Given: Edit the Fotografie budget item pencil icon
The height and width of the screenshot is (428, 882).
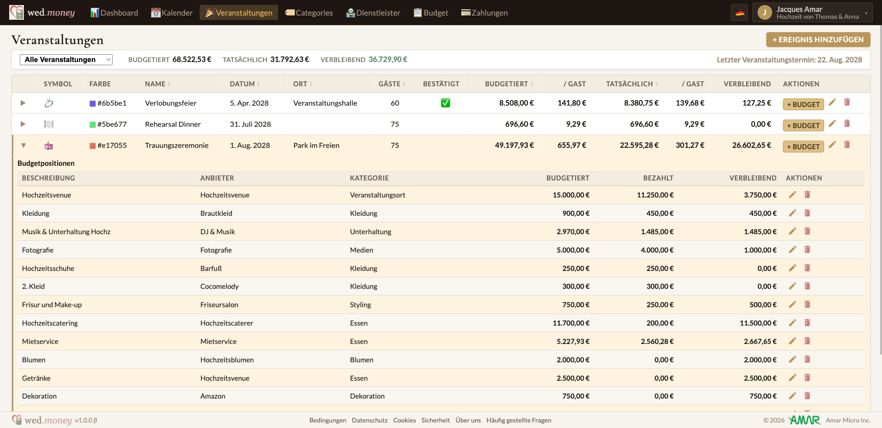Looking at the screenshot, I should (792, 249).
